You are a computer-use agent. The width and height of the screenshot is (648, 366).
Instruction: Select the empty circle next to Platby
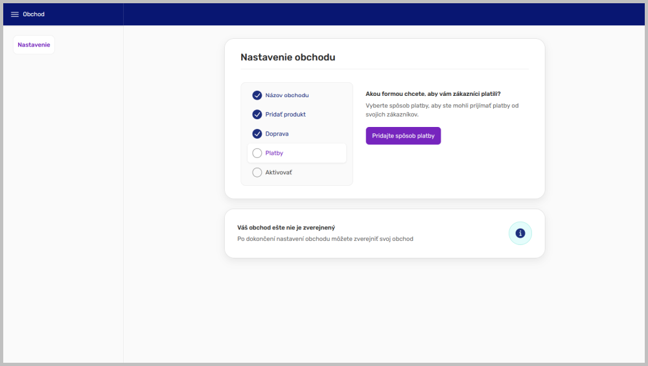[257, 154]
